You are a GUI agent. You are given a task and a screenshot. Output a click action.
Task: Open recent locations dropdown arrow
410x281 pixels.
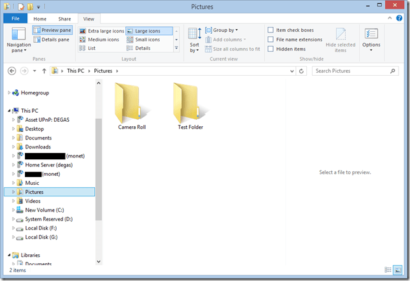[x=34, y=71]
